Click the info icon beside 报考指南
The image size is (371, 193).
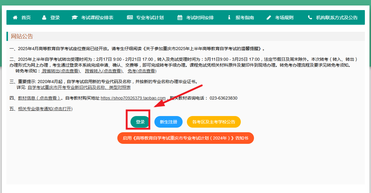tap(229, 18)
